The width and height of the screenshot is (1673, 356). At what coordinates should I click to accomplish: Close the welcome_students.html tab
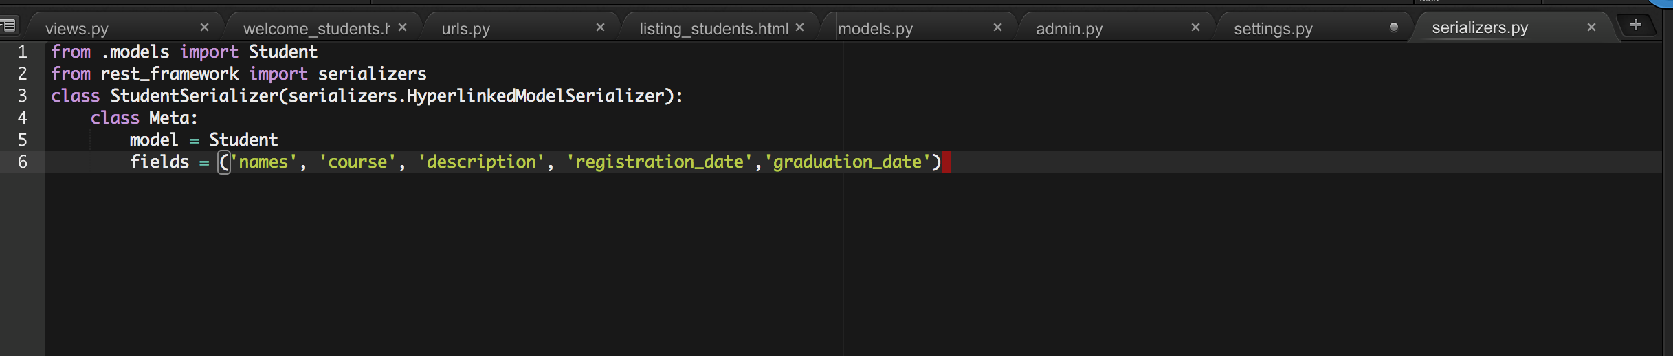click(403, 27)
